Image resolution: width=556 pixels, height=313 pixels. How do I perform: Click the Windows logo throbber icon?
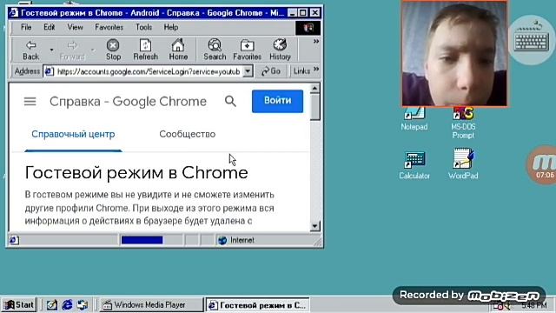(x=308, y=28)
